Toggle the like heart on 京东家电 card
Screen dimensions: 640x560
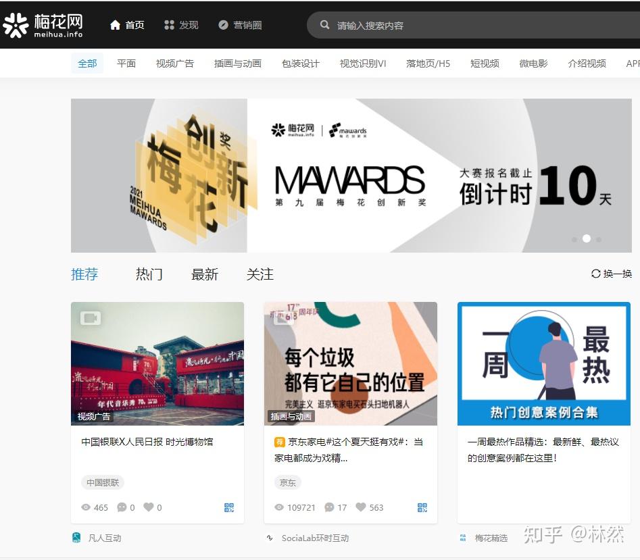pos(360,507)
